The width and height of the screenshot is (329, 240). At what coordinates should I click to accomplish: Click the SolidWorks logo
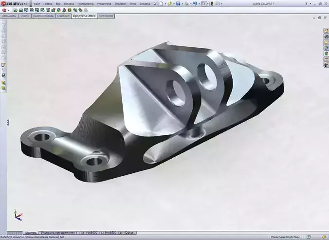tap(14, 3)
